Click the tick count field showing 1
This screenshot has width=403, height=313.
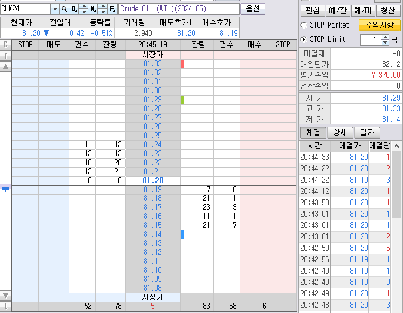tap(370, 40)
